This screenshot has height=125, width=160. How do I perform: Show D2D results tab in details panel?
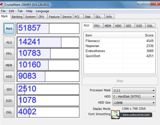tap(140, 26)
